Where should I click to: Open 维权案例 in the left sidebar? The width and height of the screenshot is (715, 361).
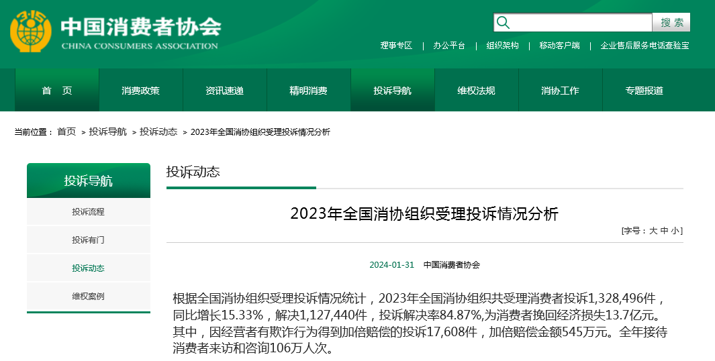click(x=89, y=297)
